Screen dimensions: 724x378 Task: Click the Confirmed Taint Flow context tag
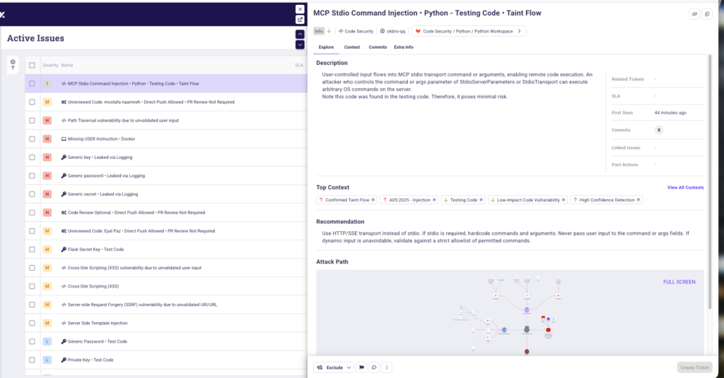click(x=346, y=200)
